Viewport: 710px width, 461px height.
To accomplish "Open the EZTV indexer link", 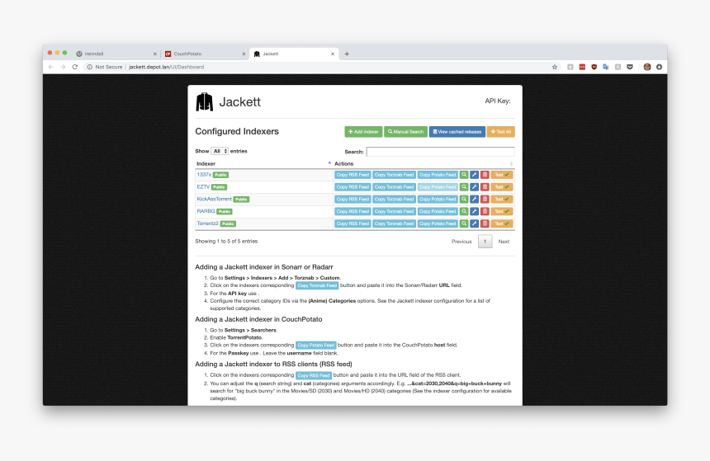I will [203, 187].
